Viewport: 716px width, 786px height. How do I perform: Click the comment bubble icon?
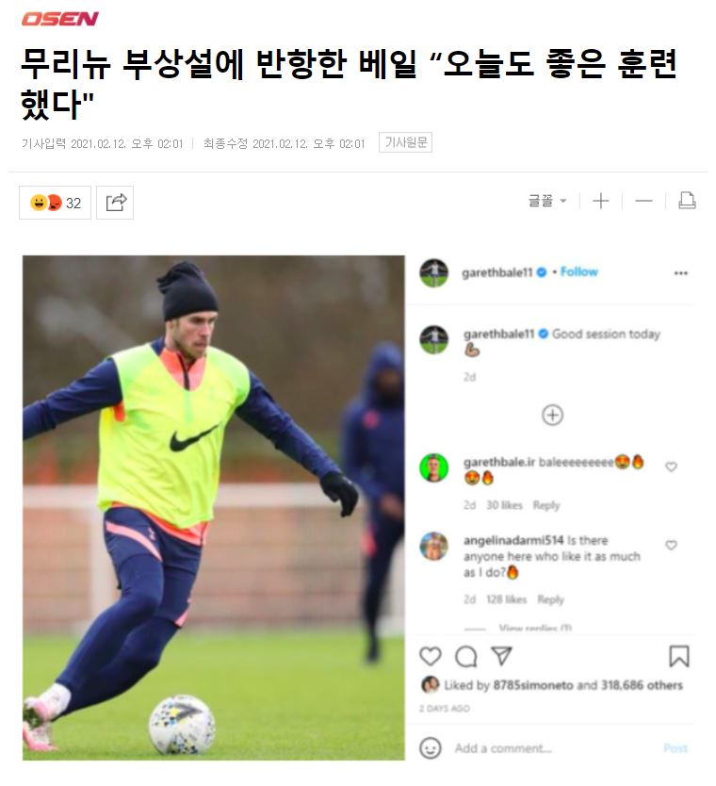[x=466, y=657]
